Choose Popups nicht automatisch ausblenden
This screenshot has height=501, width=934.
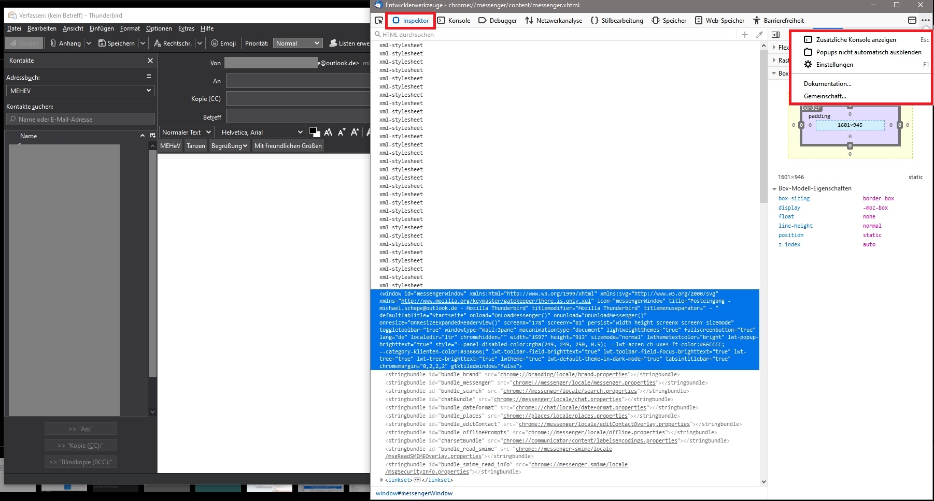click(x=860, y=52)
